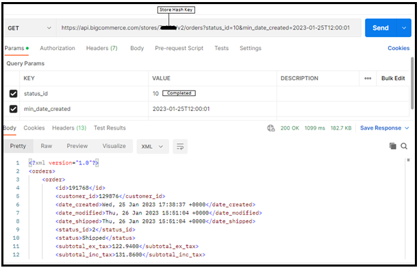This screenshot has width=419, height=270.
Task: Switch to the Raw view
Action: pos(47,146)
